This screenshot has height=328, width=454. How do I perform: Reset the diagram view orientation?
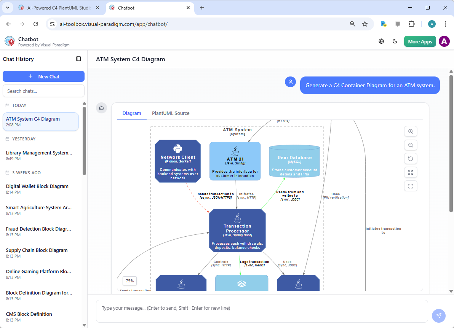click(x=411, y=159)
